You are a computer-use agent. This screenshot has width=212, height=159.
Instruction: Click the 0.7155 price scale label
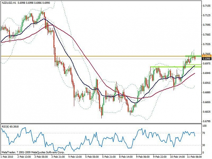tap(207, 6)
